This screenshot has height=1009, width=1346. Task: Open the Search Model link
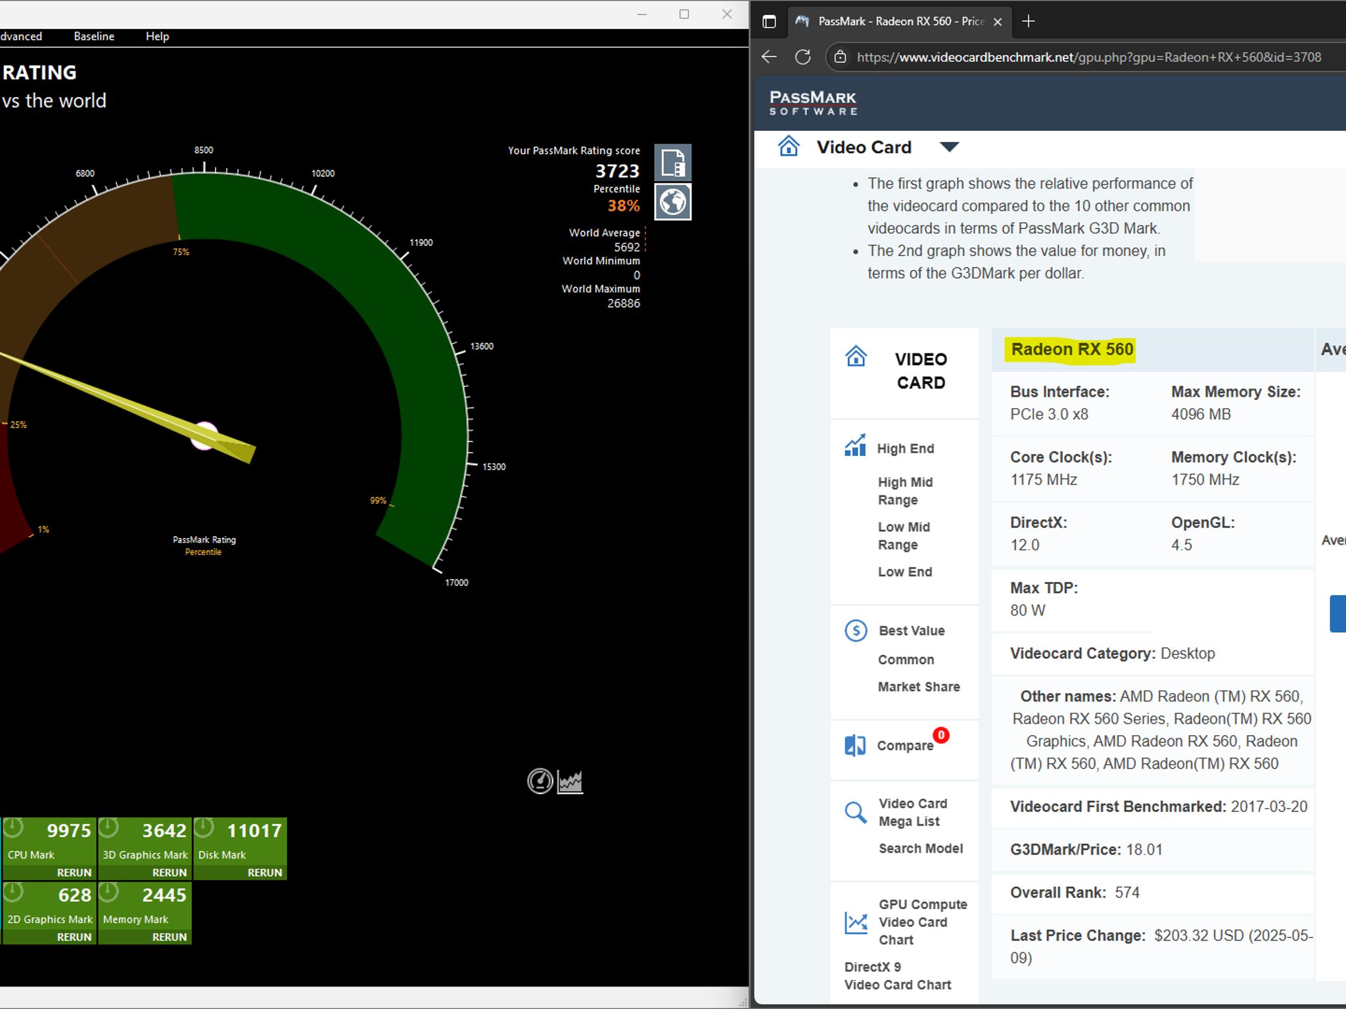click(x=921, y=848)
